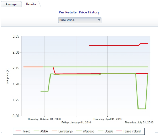Click the Thursday, October 01, 2009 label
Viewport: 159px width, 135px height.
pyautogui.click(x=44, y=119)
